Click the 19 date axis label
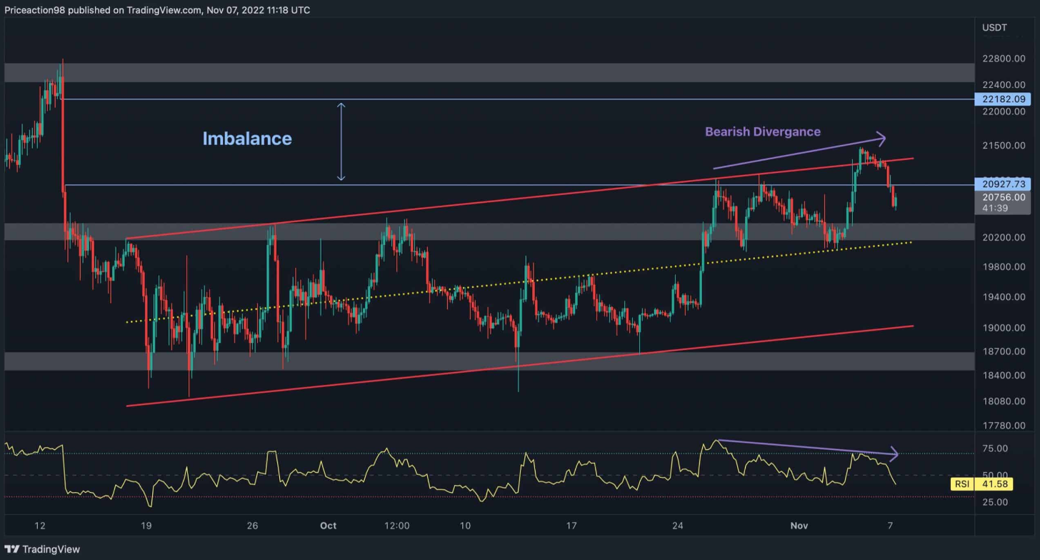This screenshot has height=560, width=1040. point(146,526)
